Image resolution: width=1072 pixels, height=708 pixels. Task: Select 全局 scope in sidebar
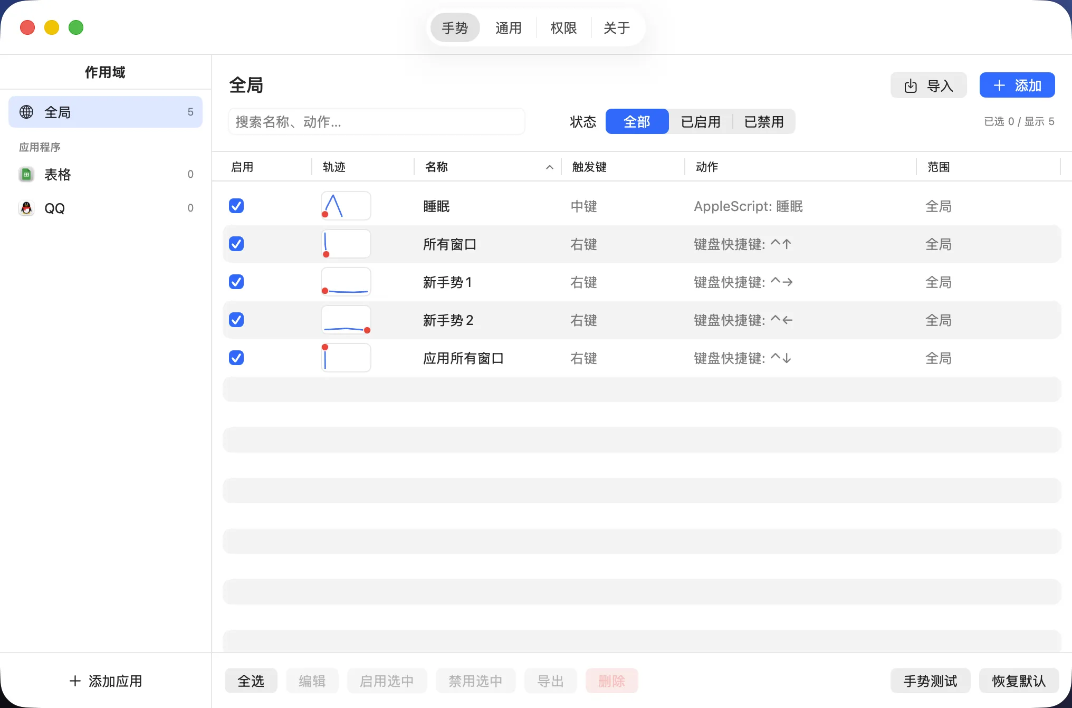point(106,112)
